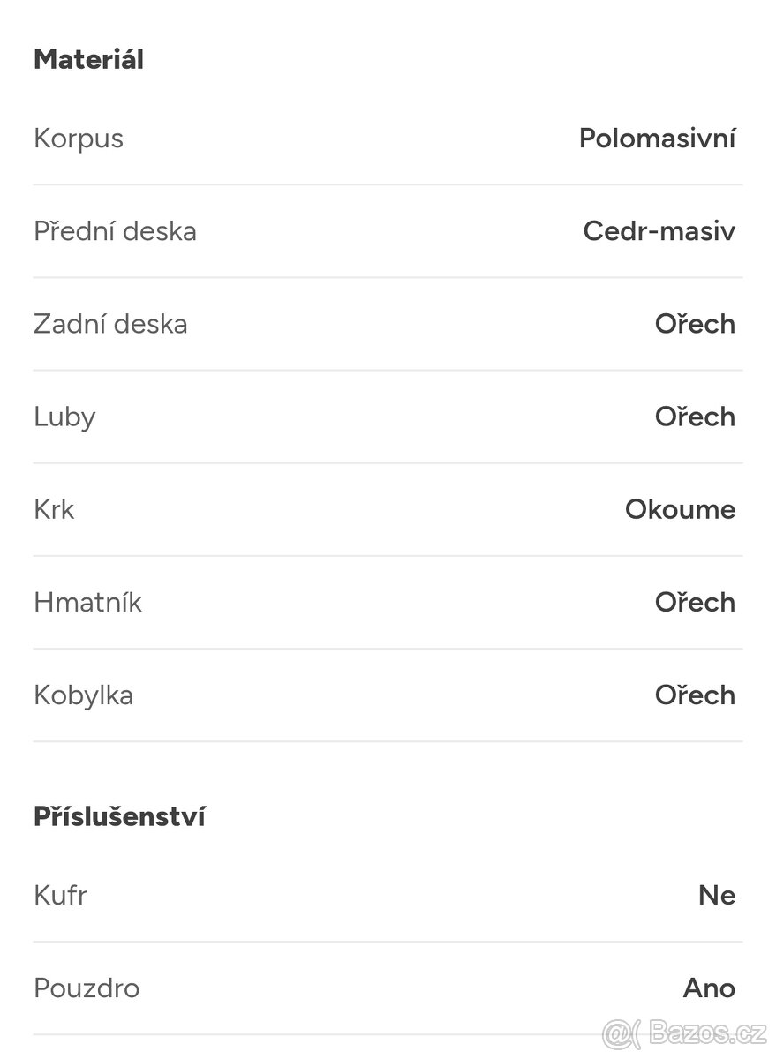This screenshot has height=1059, width=776.
Task: Click the Ořech value beside Luby
Action: [x=695, y=417]
